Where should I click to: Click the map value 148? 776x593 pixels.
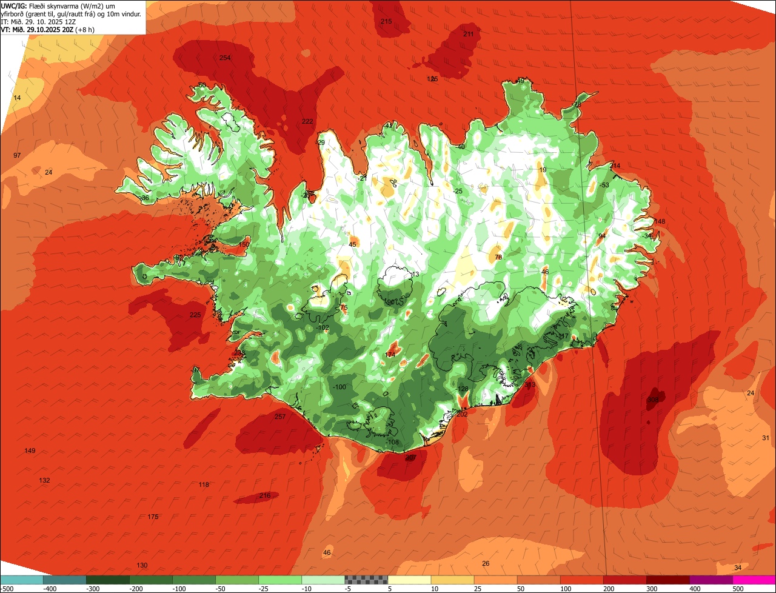tap(660, 222)
